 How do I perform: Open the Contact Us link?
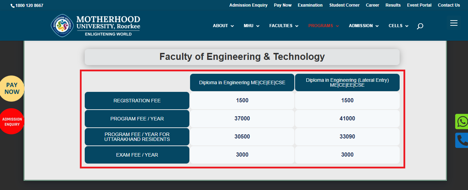click(x=449, y=5)
